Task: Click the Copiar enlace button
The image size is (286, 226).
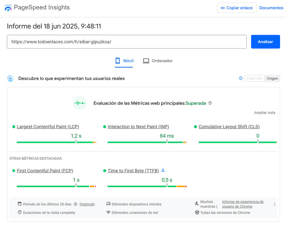Action: [x=237, y=8]
